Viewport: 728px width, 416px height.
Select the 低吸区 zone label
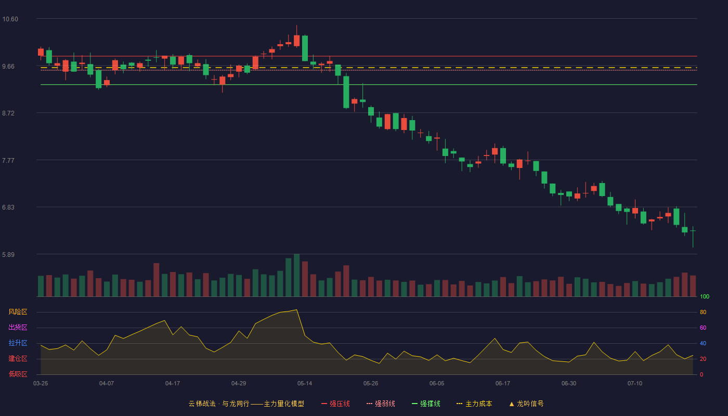tap(18, 374)
